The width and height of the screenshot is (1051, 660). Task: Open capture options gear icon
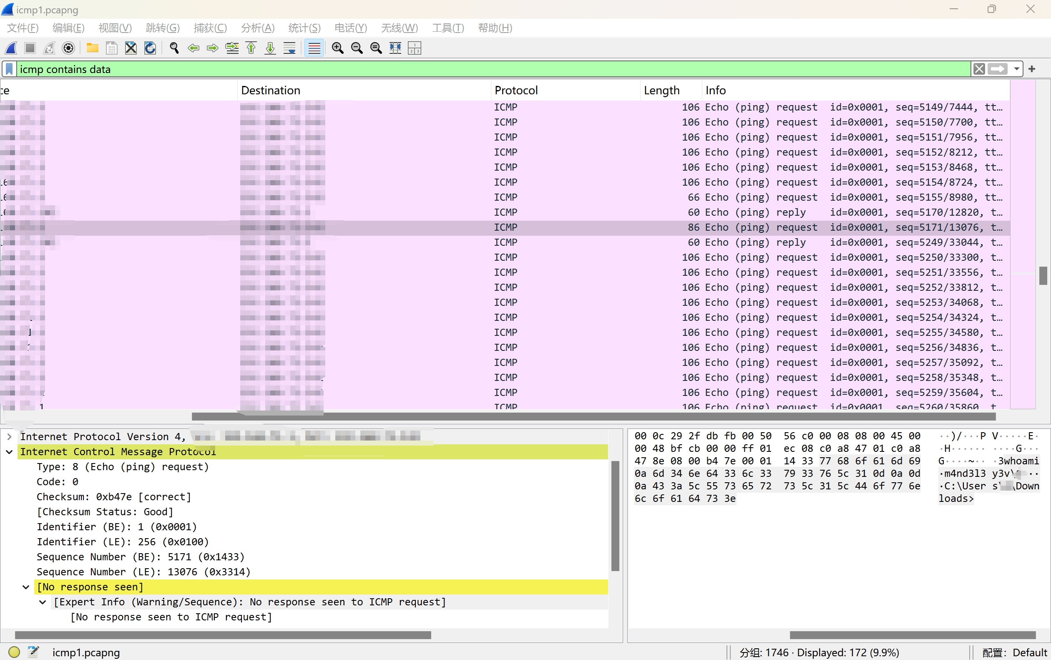(x=68, y=48)
